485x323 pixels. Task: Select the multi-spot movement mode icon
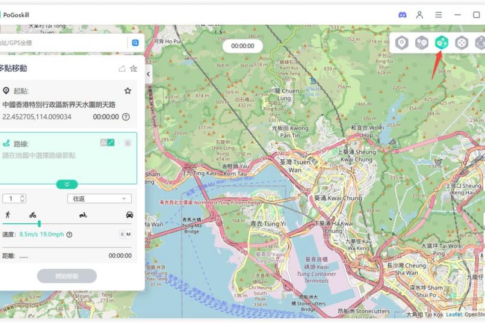[442, 43]
